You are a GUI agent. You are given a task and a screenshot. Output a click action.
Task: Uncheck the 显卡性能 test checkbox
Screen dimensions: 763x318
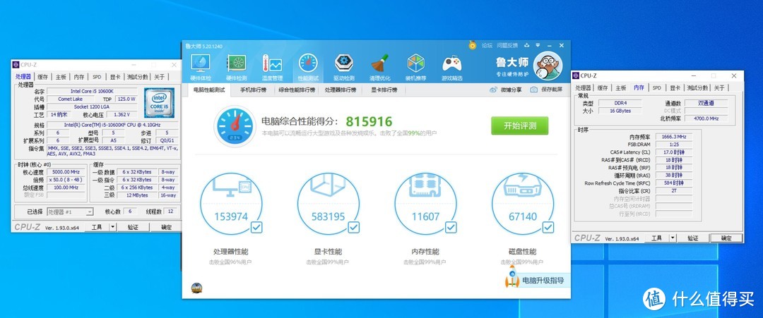[354, 227]
